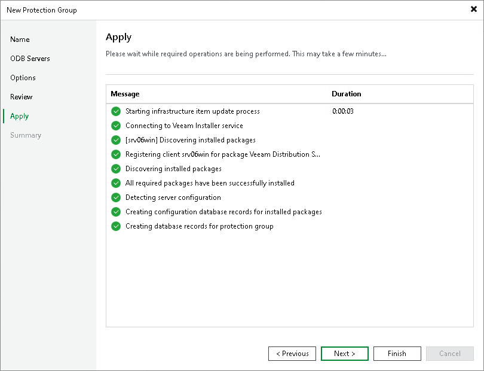Open the Review step
Viewport: 484px width, 371px height.
pos(22,97)
